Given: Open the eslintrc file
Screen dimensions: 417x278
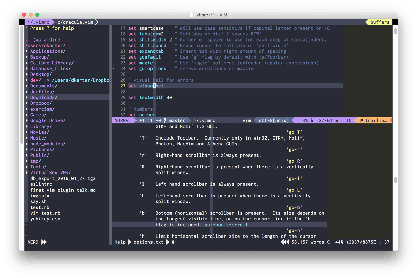Looking at the screenshot, I should click(41, 184).
